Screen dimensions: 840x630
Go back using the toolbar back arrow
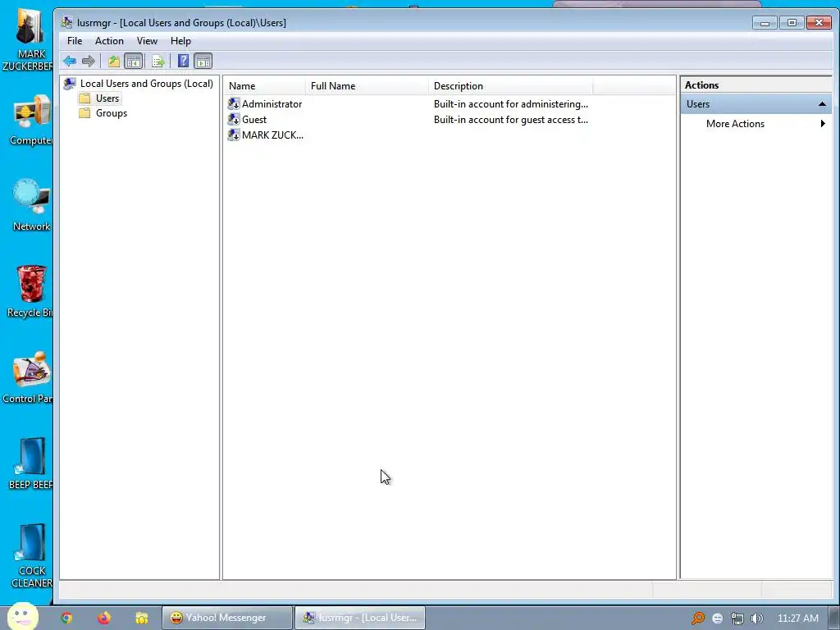click(x=70, y=61)
